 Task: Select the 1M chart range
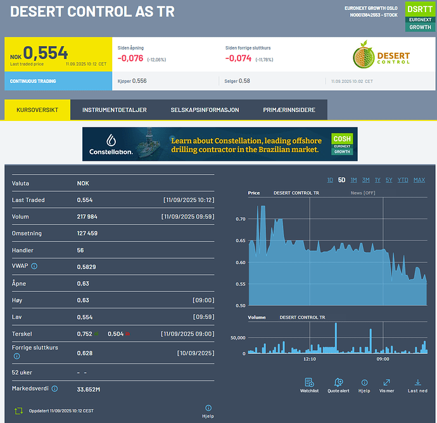pos(353,180)
